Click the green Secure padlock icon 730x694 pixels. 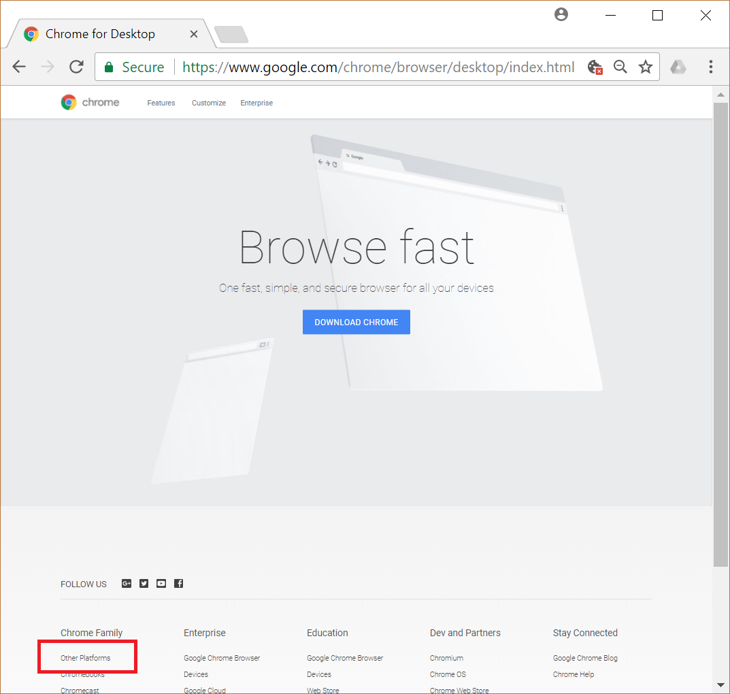(109, 67)
